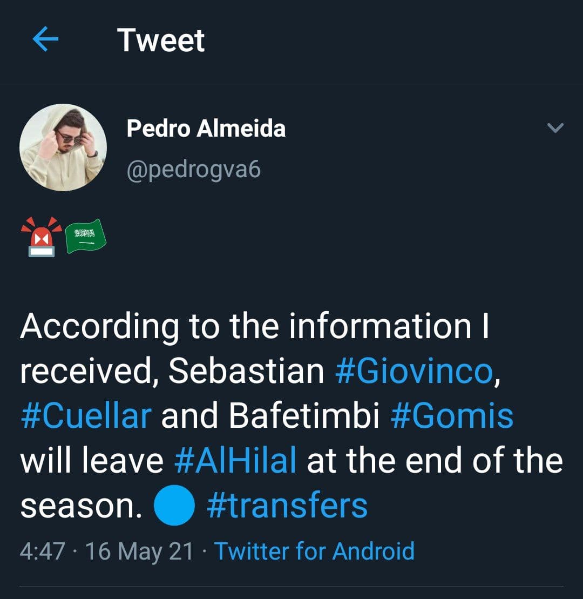Open Pedro Almeida's profile picture

tap(63, 147)
